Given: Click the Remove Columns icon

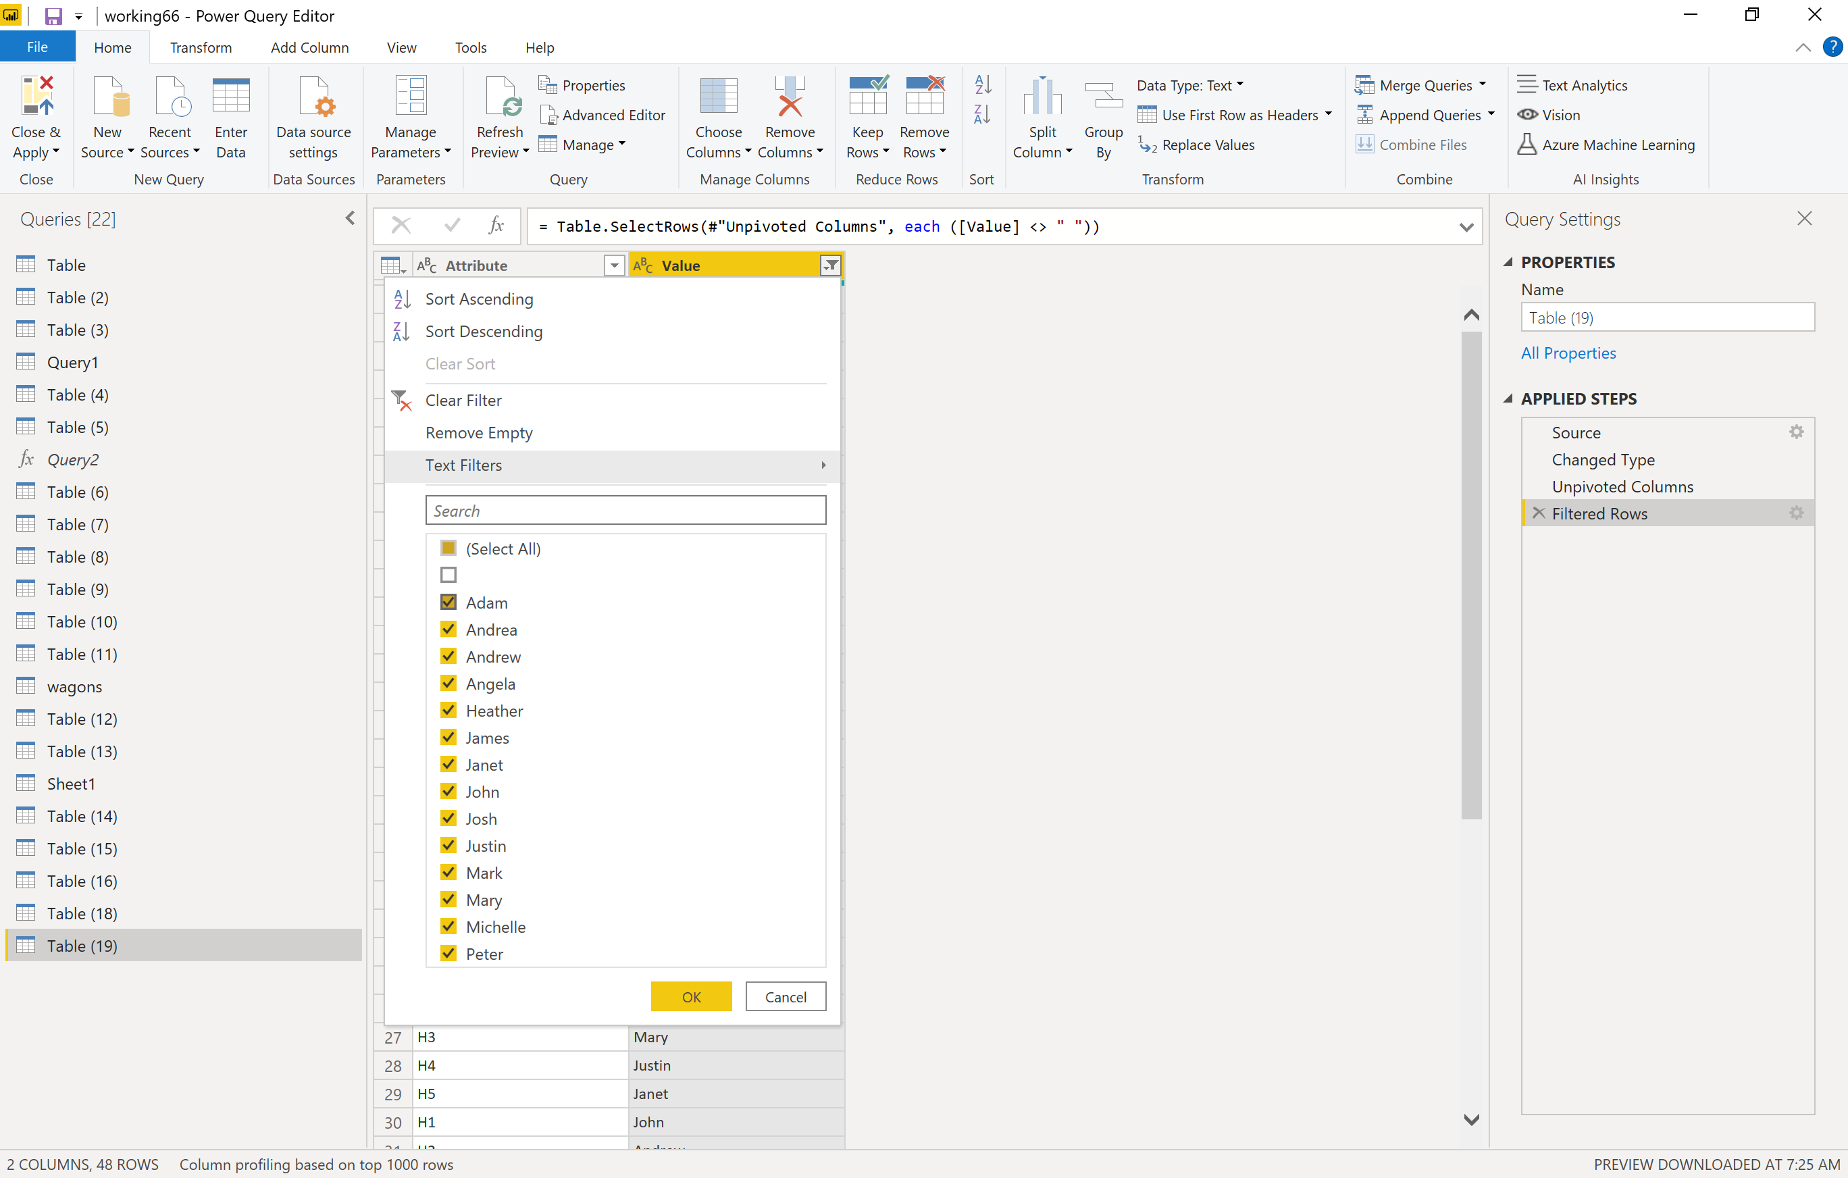Looking at the screenshot, I should pyautogui.click(x=790, y=96).
